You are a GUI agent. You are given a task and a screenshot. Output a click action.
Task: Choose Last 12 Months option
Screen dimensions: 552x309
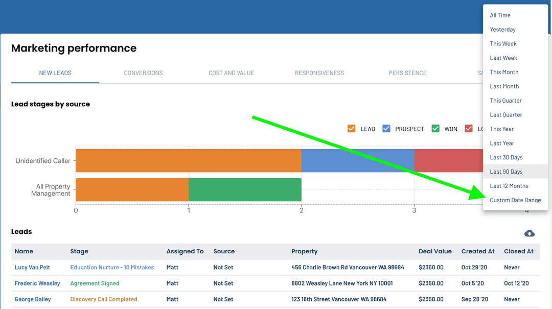509,186
